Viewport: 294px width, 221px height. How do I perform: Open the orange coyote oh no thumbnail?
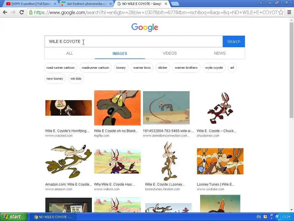117,108
